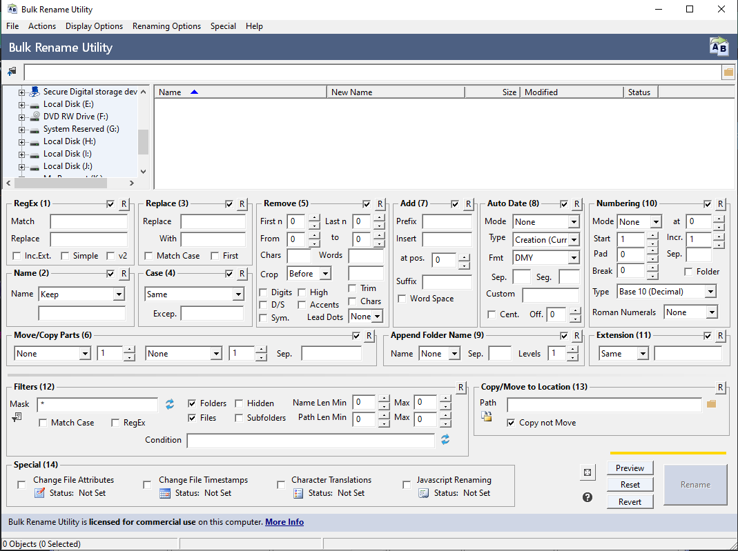Enable the Subfolders filter checkbox
The width and height of the screenshot is (738, 551).
click(x=239, y=418)
